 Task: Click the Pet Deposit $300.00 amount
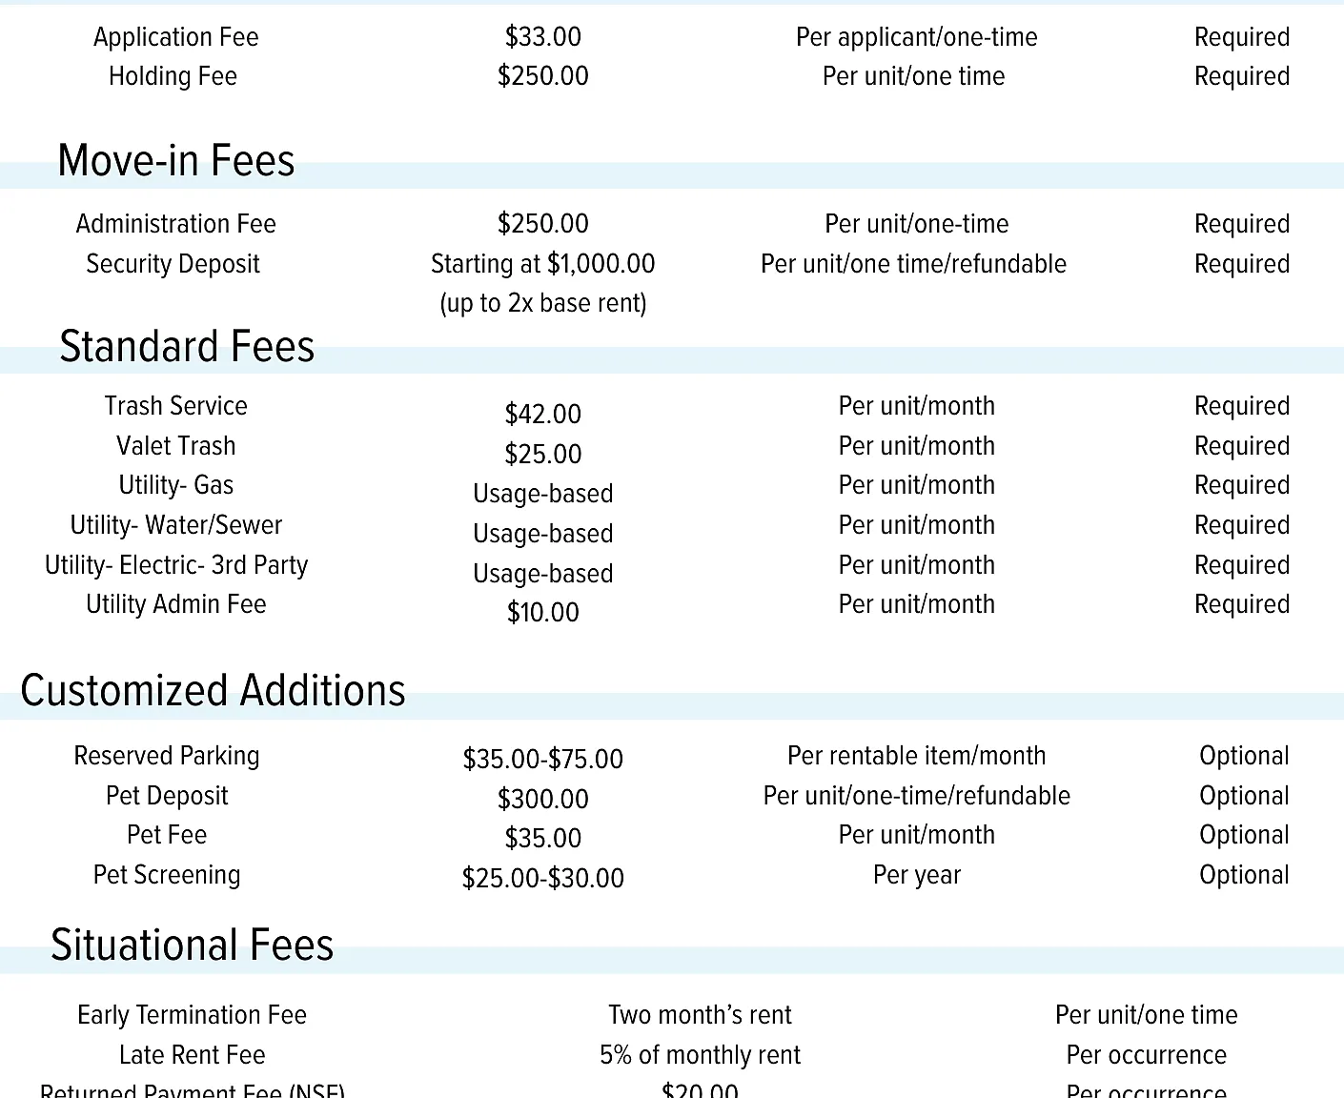(x=543, y=800)
